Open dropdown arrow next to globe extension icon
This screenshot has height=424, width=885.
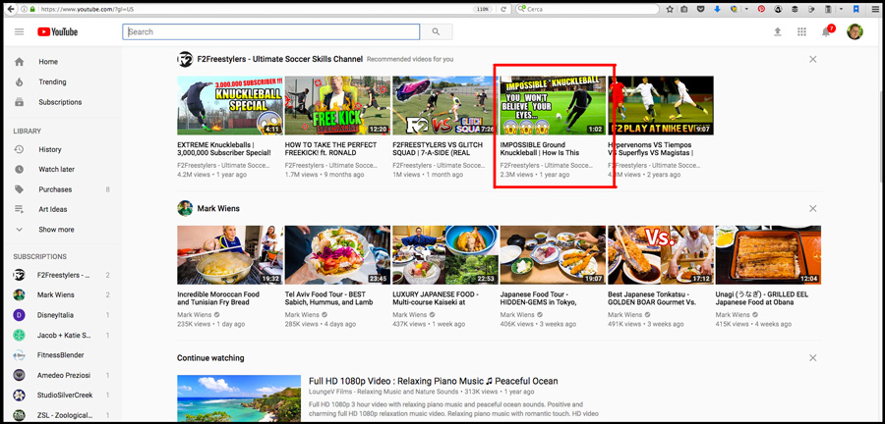(746, 10)
